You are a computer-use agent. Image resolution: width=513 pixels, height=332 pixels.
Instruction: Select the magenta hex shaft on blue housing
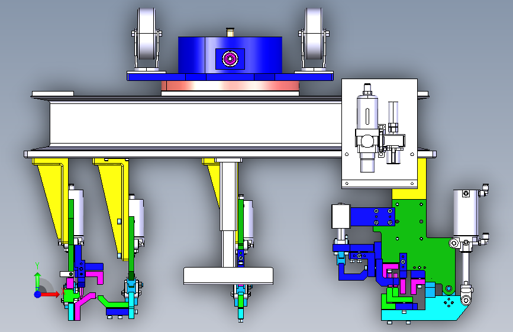click(230, 59)
